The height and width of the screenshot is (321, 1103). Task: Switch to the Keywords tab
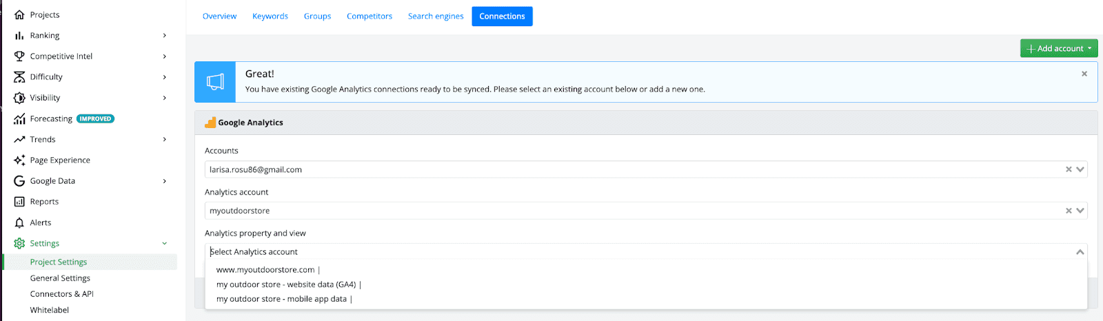[x=270, y=16]
